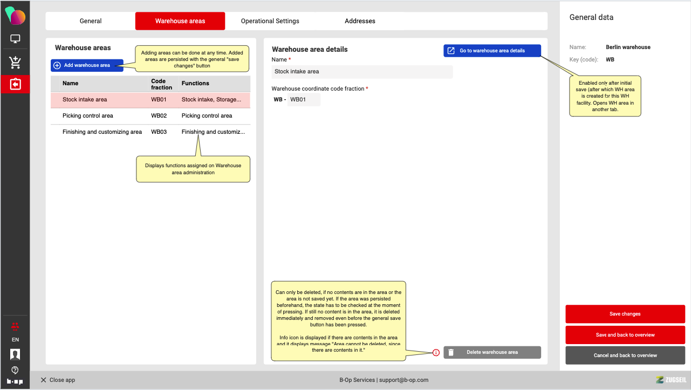This screenshot has height=390, width=691.
Task: Select the red warehouse intake sidebar icon
Action: (15, 85)
